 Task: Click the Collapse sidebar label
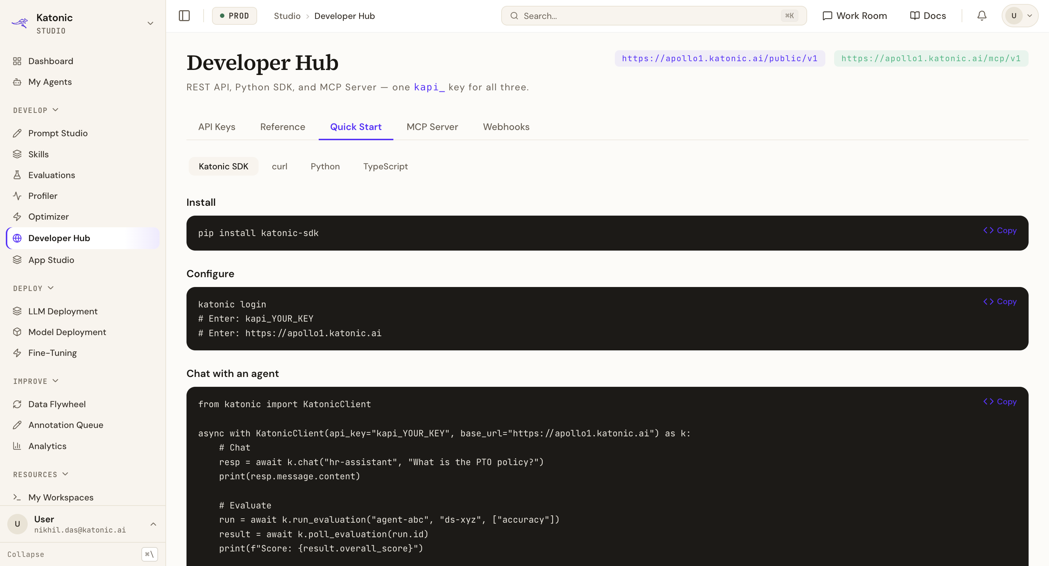25,554
